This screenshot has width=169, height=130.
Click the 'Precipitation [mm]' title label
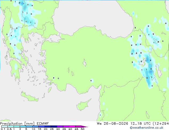point(17,124)
